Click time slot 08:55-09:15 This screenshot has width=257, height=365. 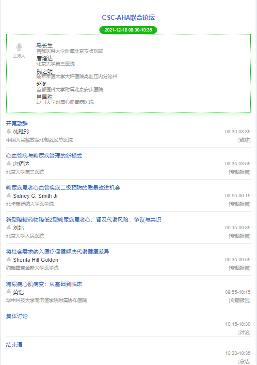coord(238,195)
